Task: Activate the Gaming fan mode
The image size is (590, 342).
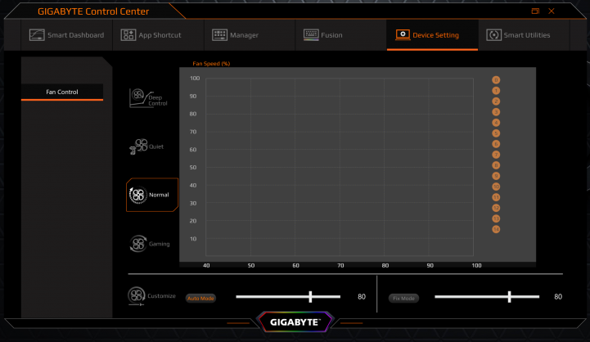Action: 150,244
